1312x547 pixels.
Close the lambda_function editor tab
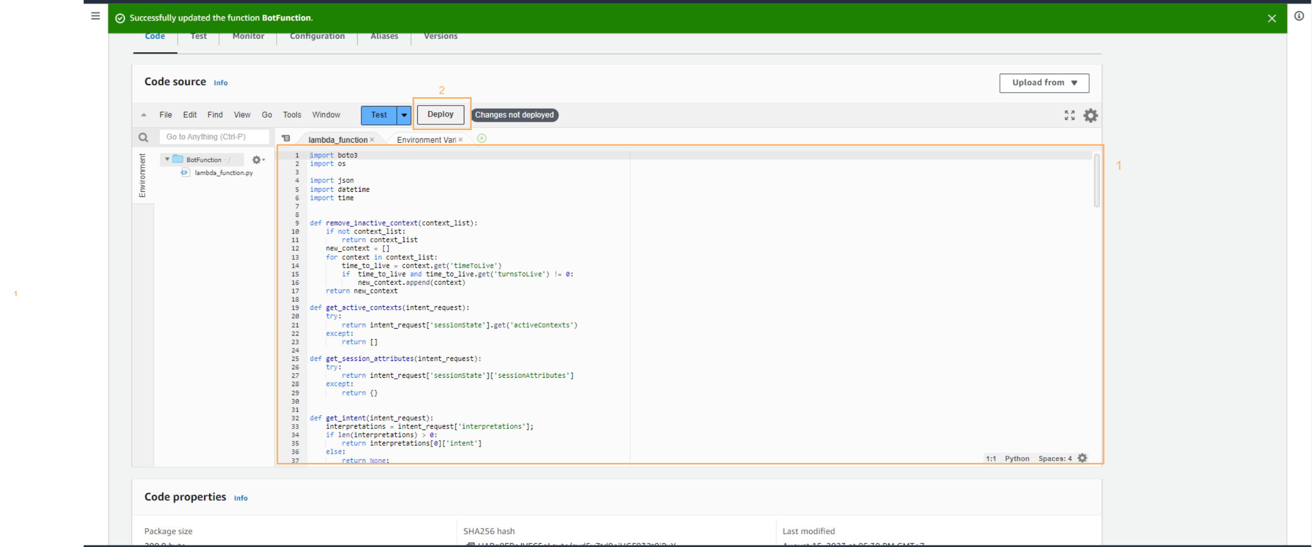pyautogui.click(x=372, y=140)
